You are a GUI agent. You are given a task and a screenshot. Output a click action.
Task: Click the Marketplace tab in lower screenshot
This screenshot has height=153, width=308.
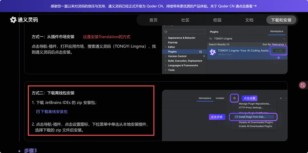pyautogui.click(x=205, y=98)
